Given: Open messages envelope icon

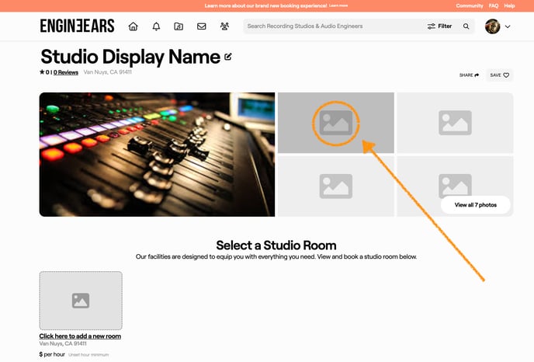Looking at the screenshot, I should (201, 26).
